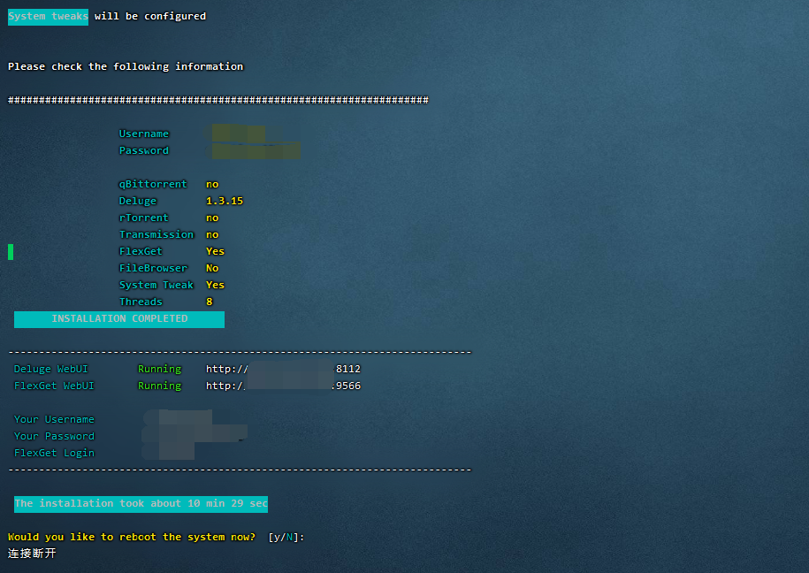Click Running status beside Deluge WebUI
This screenshot has width=809, height=573.
(x=159, y=369)
